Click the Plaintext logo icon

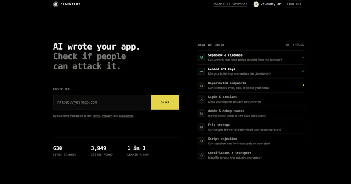(56, 4)
